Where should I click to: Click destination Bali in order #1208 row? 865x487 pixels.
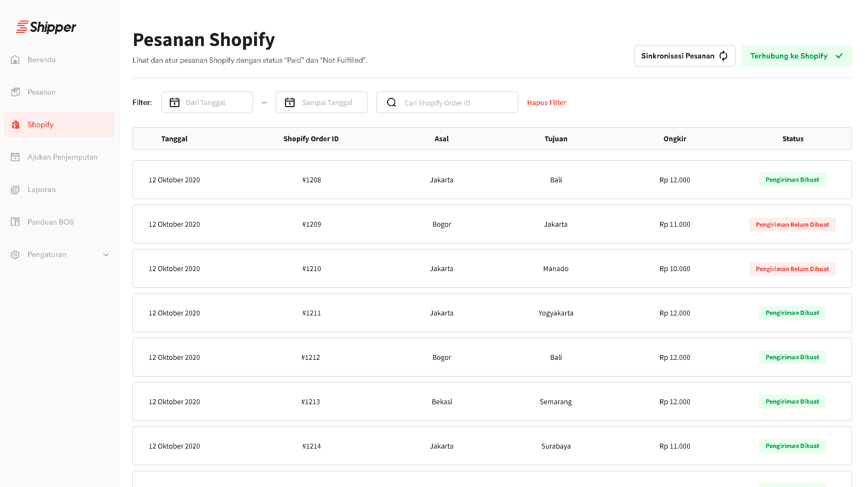pyautogui.click(x=556, y=180)
